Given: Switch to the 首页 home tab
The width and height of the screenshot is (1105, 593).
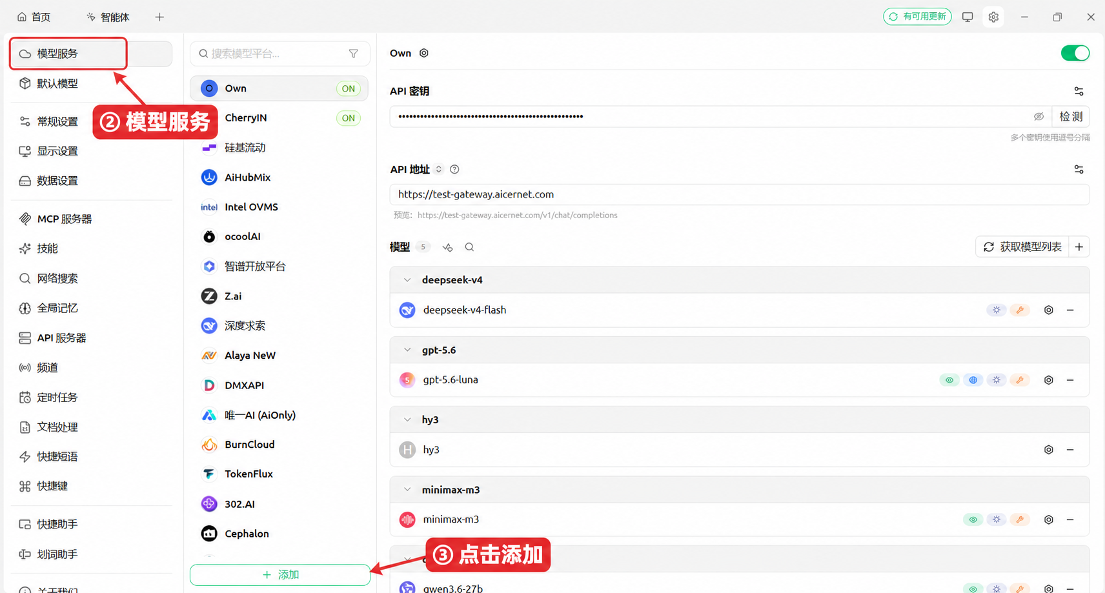Looking at the screenshot, I should point(34,17).
